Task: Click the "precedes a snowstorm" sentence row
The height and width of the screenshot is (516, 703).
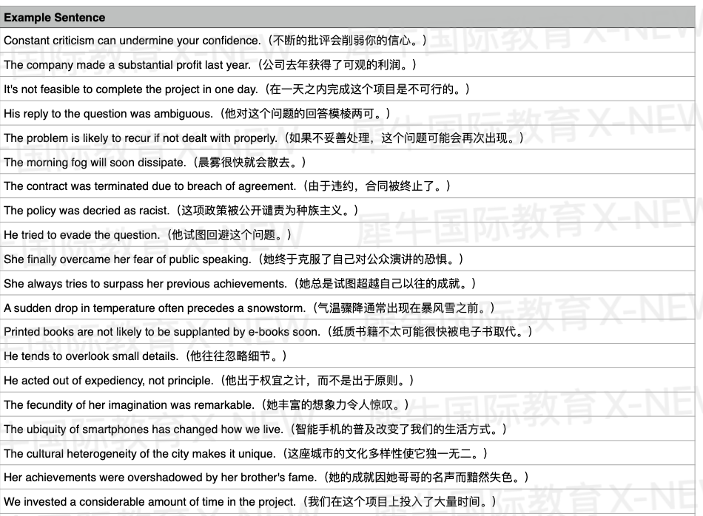Action: coord(249,308)
